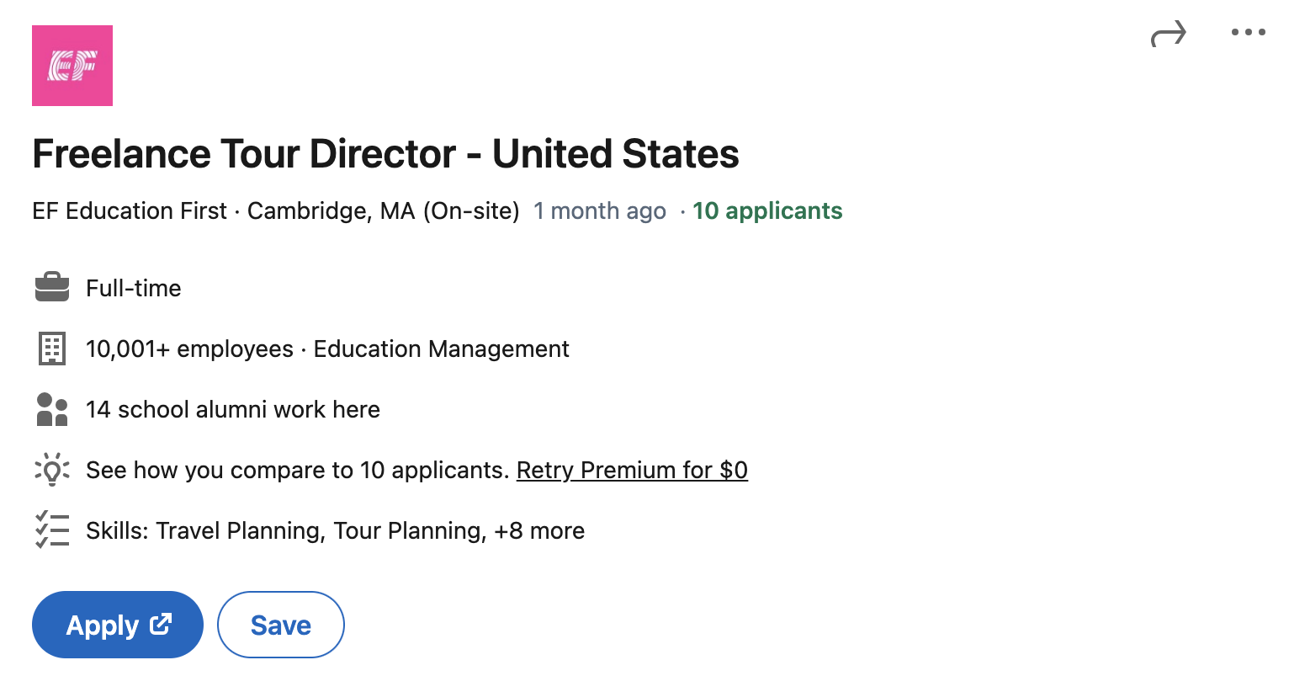Click the school alumni people icon

tap(52, 409)
